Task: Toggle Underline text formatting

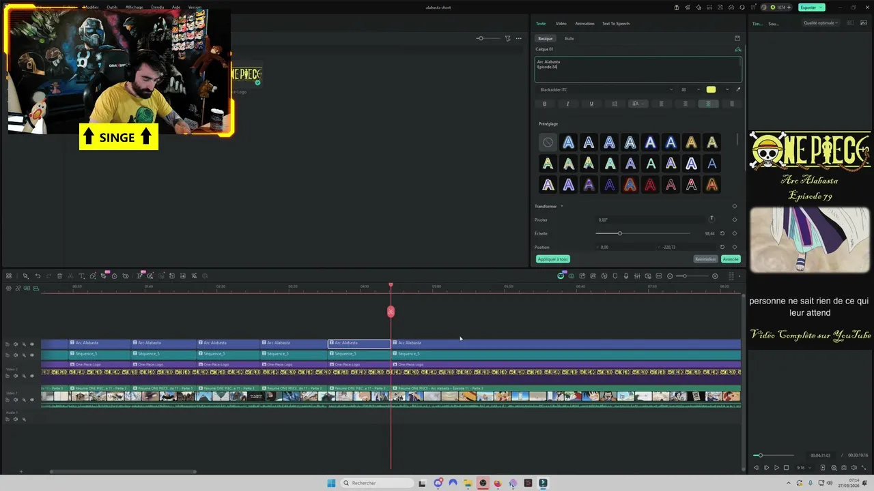Action: 591,104
